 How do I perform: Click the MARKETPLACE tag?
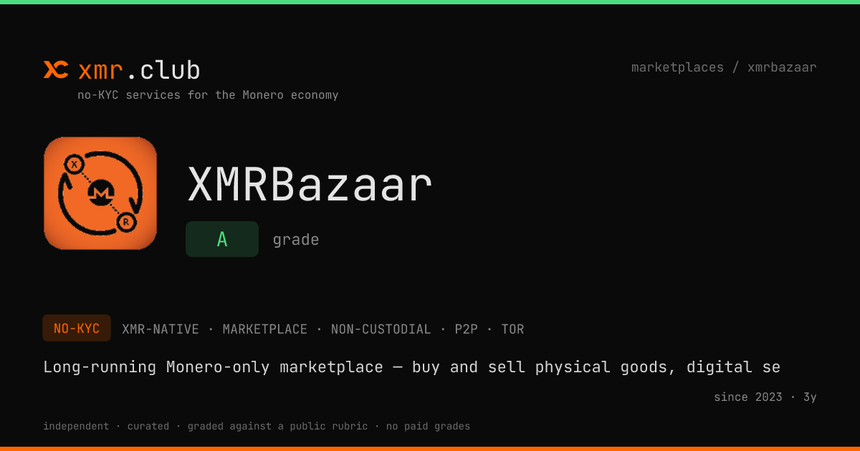coord(265,329)
